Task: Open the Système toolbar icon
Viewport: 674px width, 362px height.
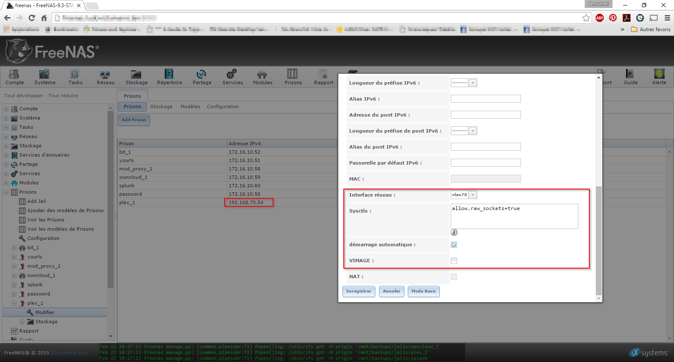Action: pyautogui.click(x=45, y=77)
